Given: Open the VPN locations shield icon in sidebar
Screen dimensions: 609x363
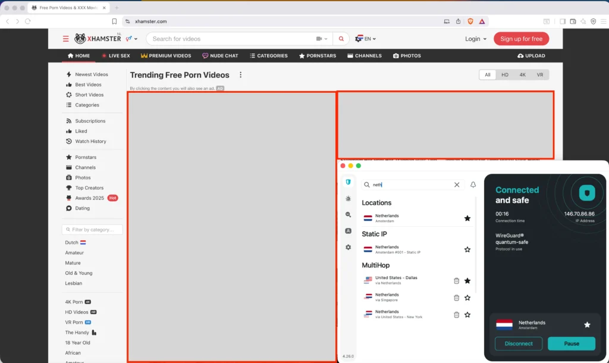Looking at the screenshot, I should pyautogui.click(x=348, y=181).
